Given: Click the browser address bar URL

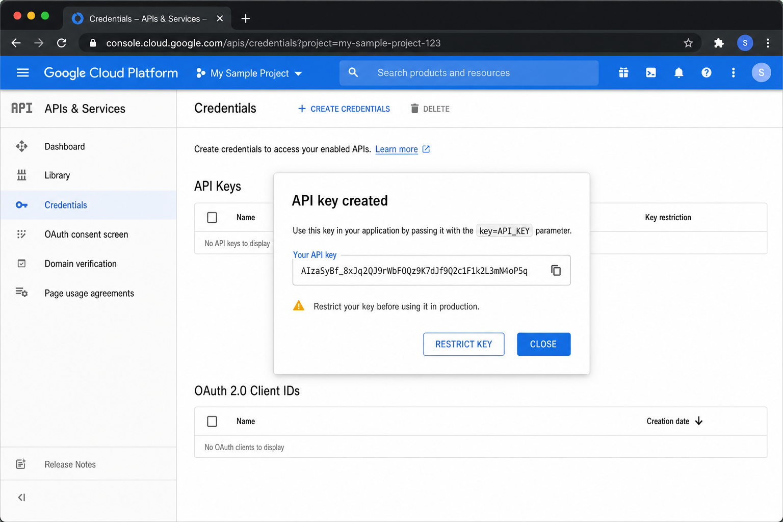Looking at the screenshot, I should (x=273, y=43).
